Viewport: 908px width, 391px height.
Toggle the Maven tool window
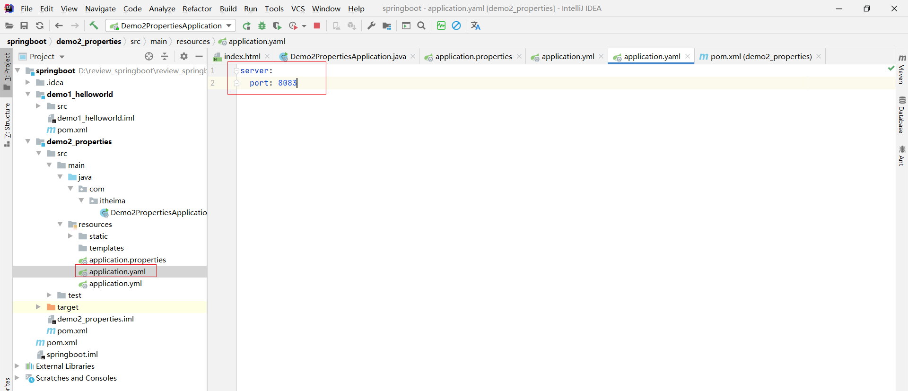pyautogui.click(x=901, y=69)
